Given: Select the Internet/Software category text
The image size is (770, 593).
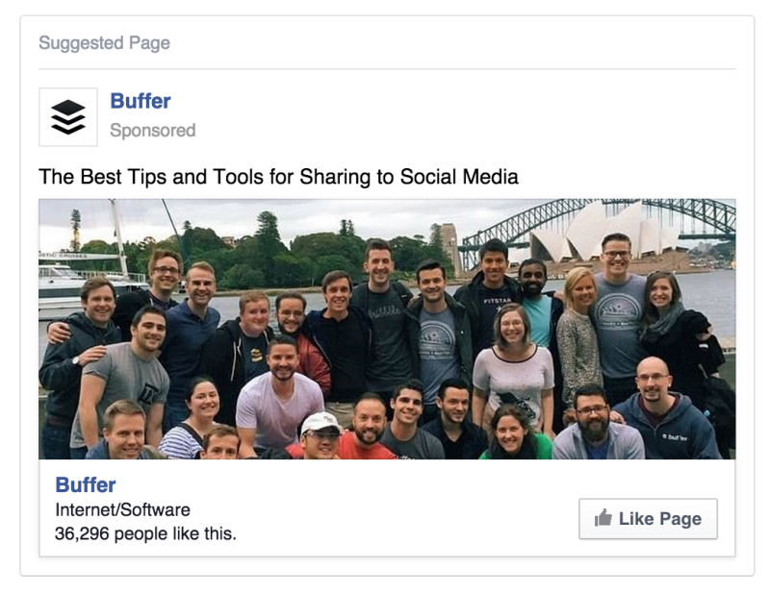Looking at the screenshot, I should point(122,509).
